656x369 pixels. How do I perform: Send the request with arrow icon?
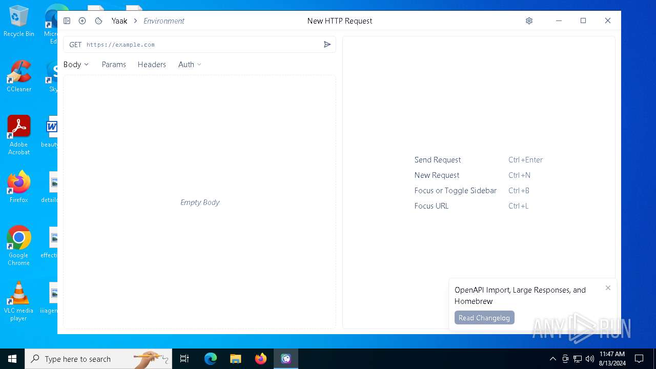point(327,45)
